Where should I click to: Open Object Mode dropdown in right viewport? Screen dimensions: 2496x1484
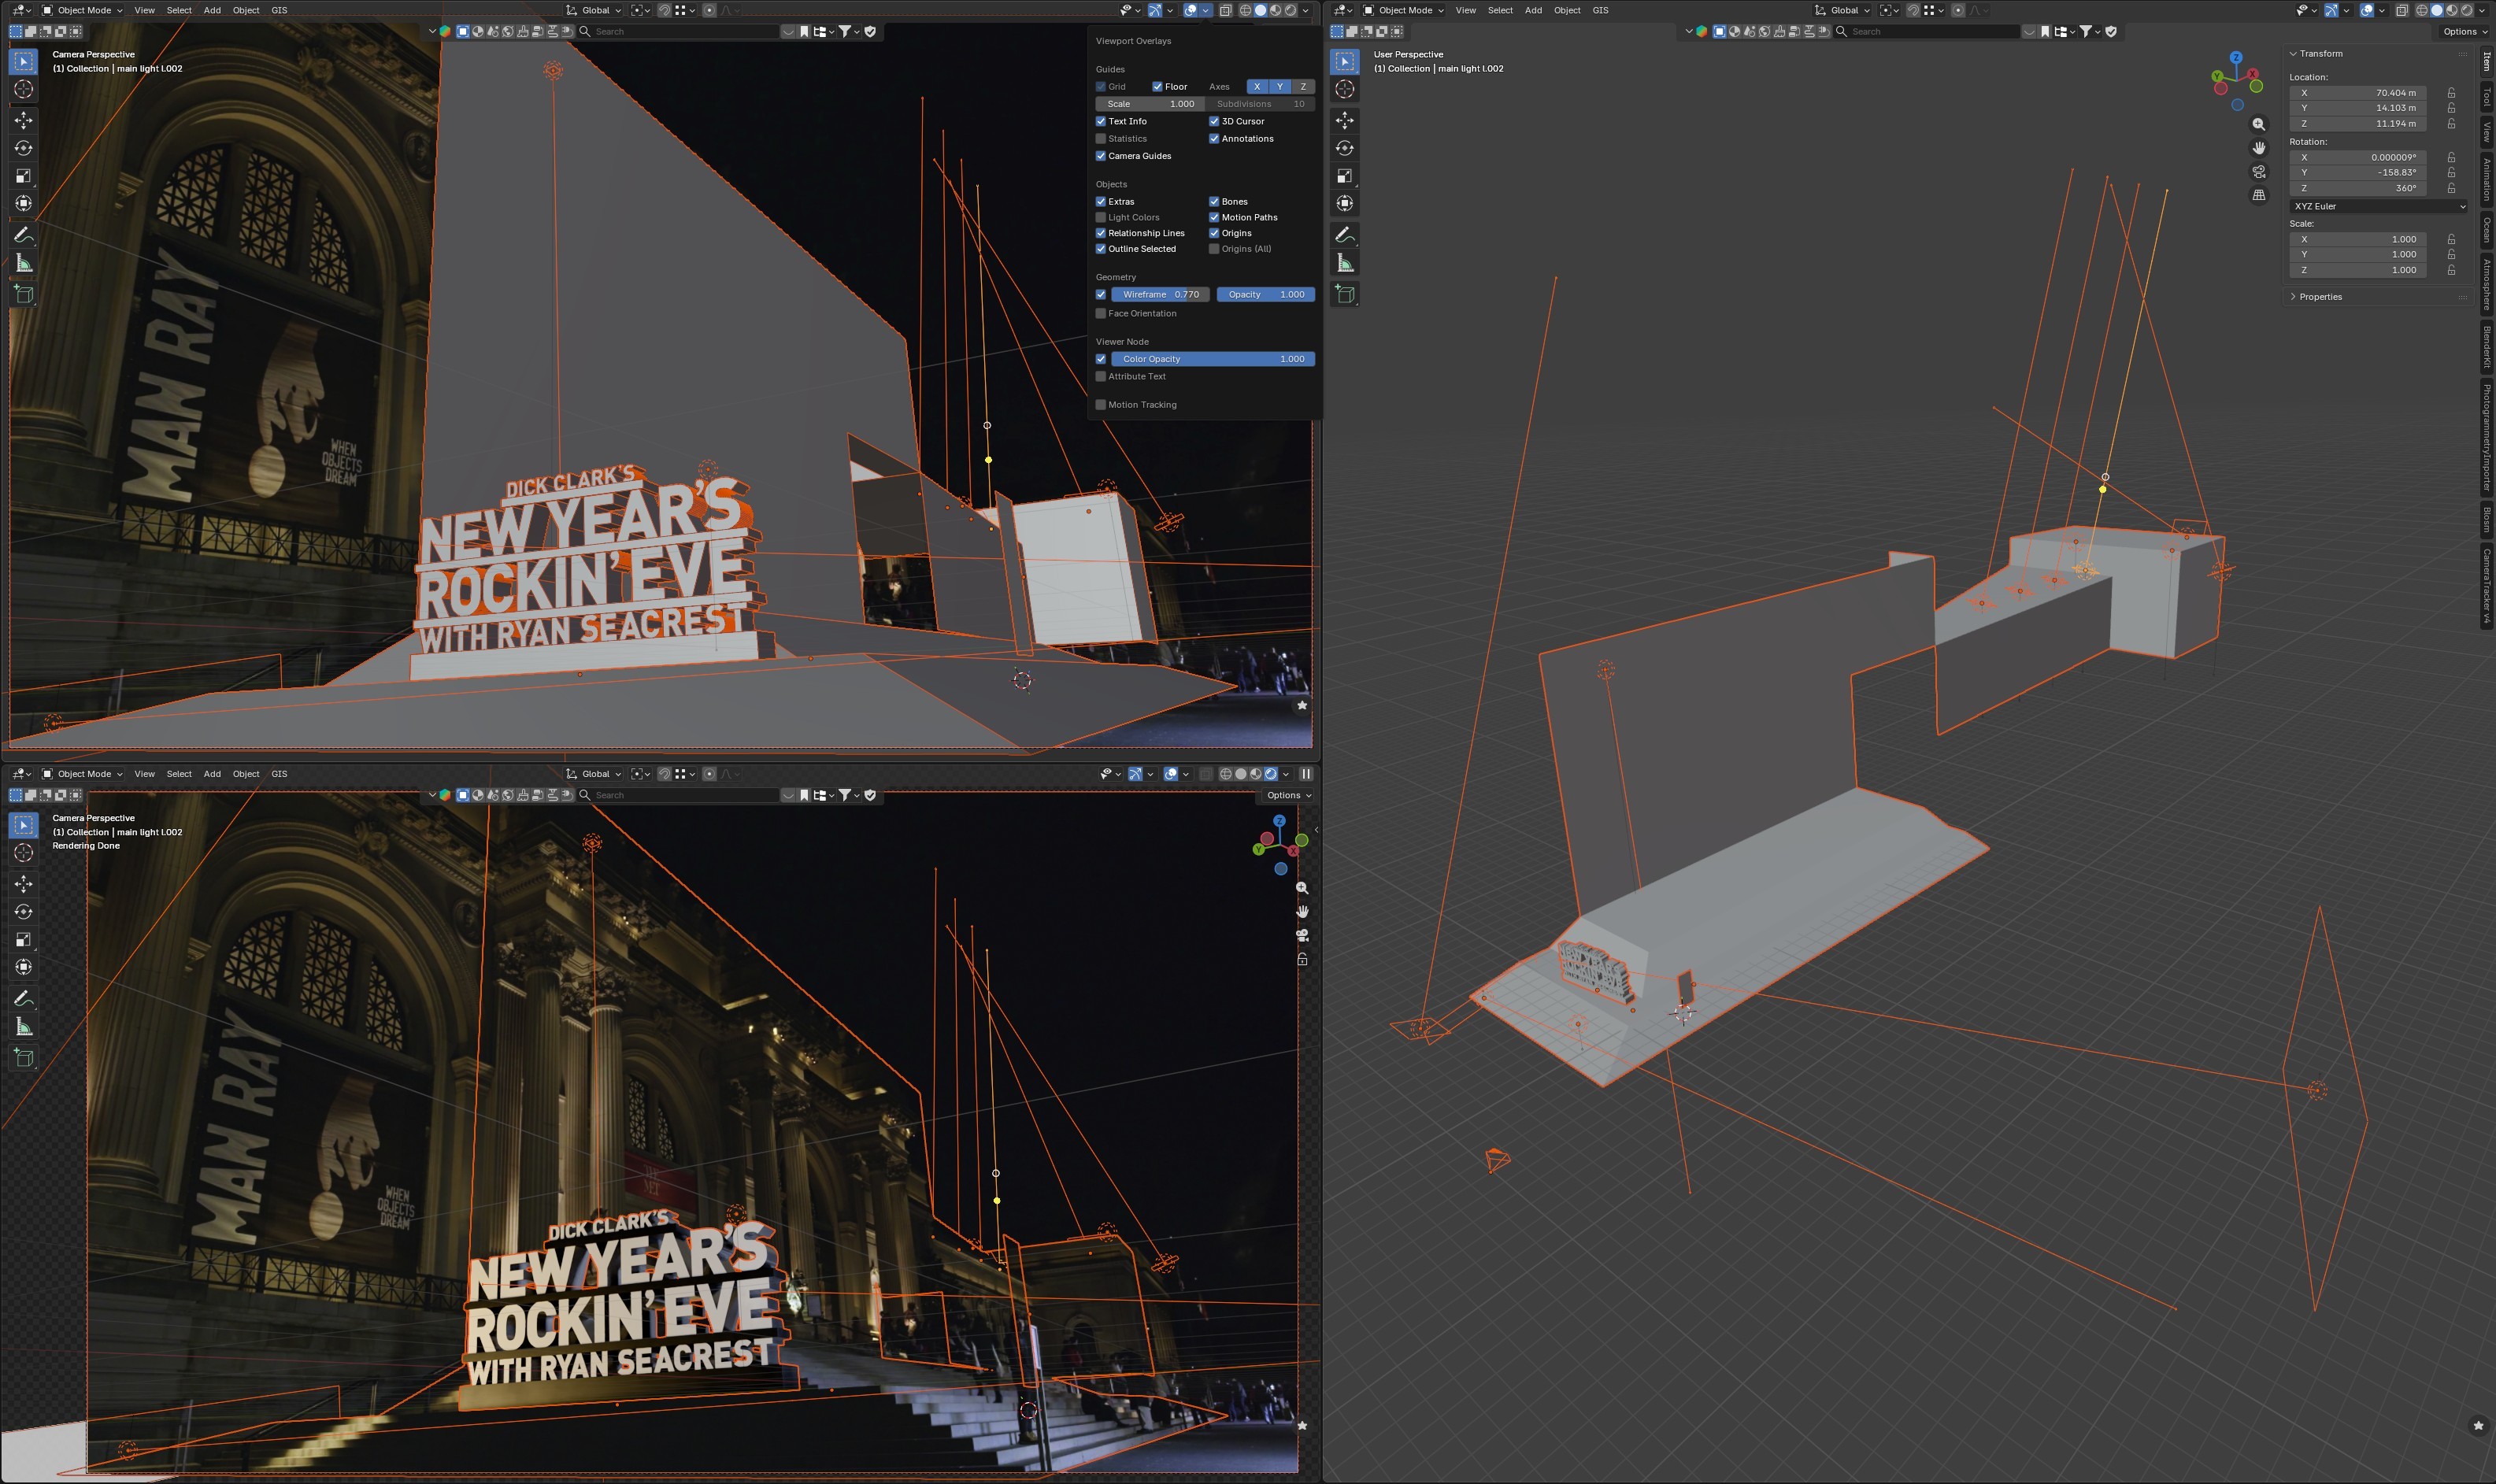point(1404,10)
